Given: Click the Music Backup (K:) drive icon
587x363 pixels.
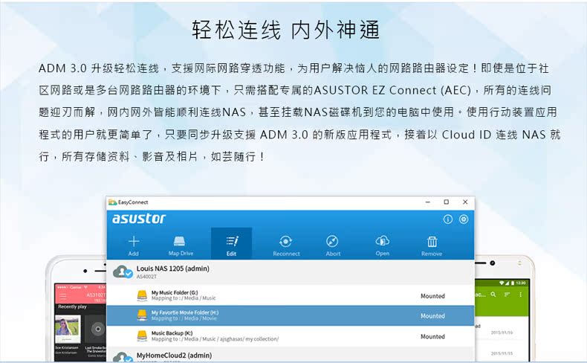Looking at the screenshot, I should [x=142, y=335].
